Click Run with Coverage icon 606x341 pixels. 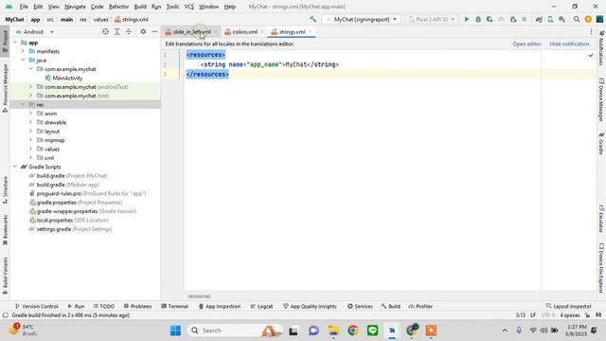490,19
